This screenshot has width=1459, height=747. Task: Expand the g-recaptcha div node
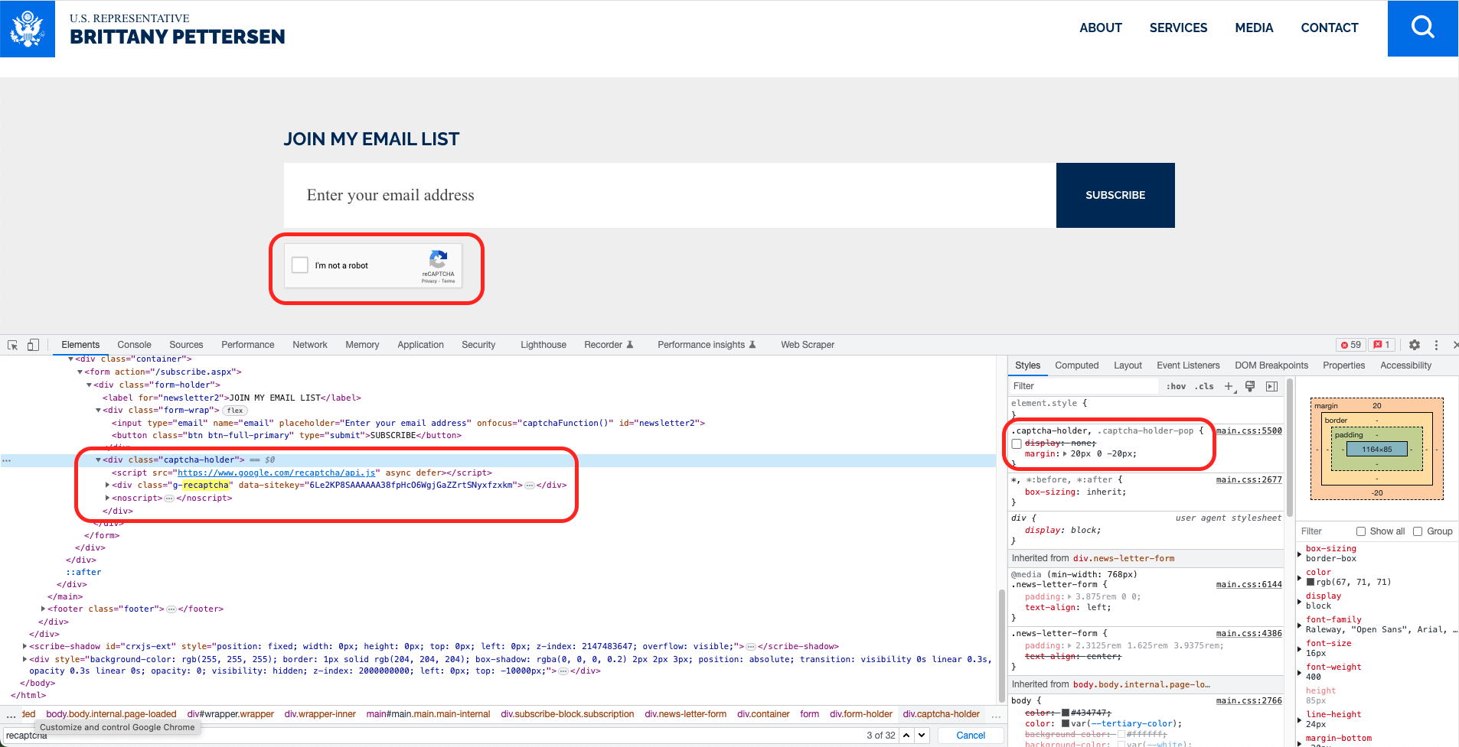(107, 485)
